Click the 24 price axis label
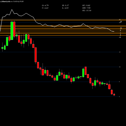The height and width of the screenshot is (126, 126). tap(120, 37)
